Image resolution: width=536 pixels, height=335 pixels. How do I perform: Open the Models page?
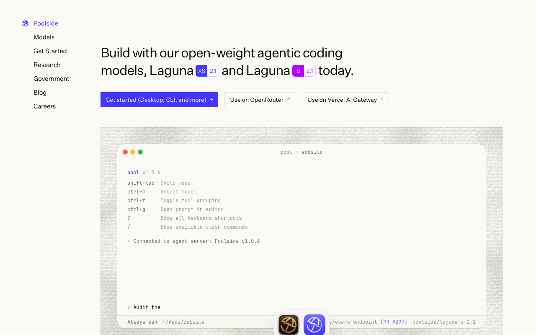click(44, 37)
